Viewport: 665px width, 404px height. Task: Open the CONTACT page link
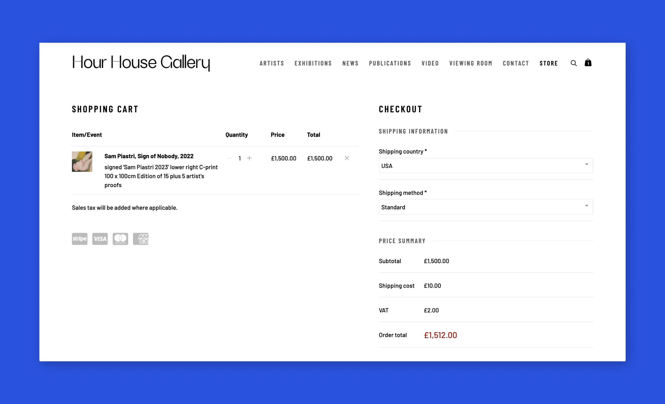[x=516, y=63]
